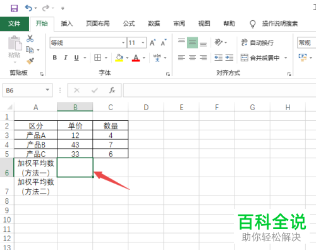
Task: Switch to the 开始 ribbon tab
Action: pos(42,23)
